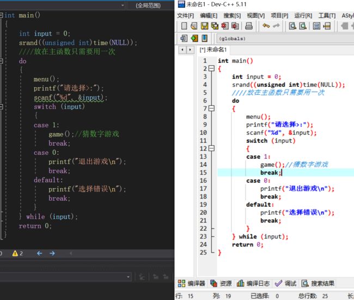
Task: Open 视图[V] menu
Action: pos(256,16)
